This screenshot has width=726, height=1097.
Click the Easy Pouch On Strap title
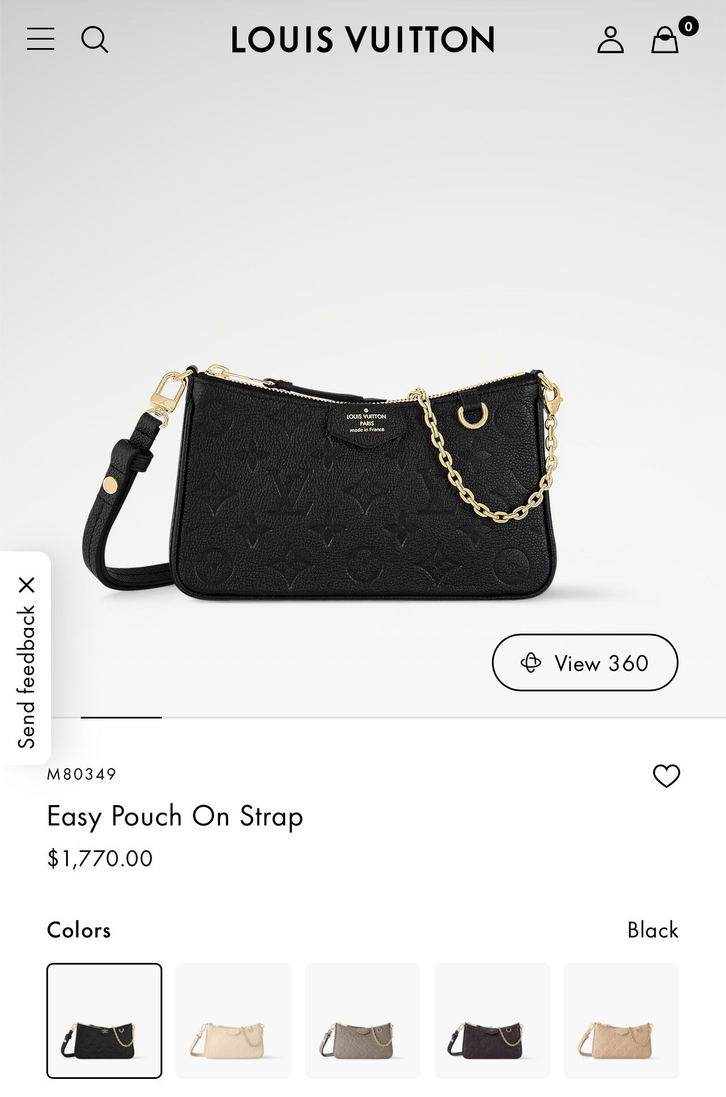175,817
